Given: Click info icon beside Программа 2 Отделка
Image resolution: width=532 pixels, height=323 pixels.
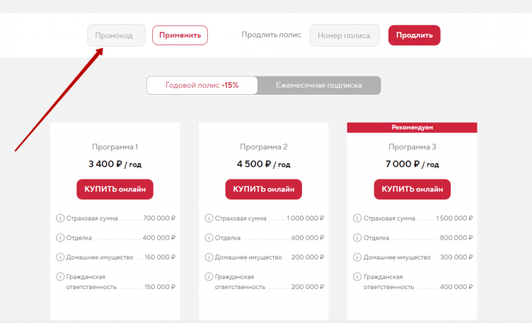Looking at the screenshot, I should 209,237.
